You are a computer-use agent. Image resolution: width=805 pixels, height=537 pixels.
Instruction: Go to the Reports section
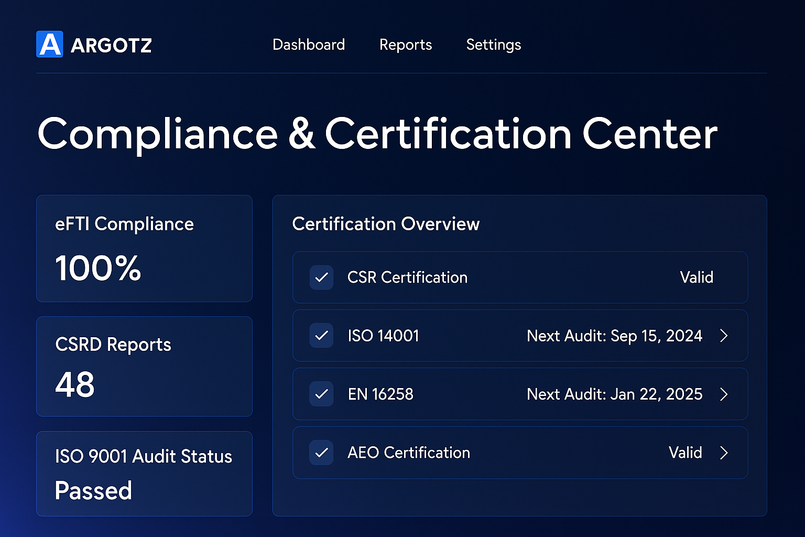click(x=406, y=45)
